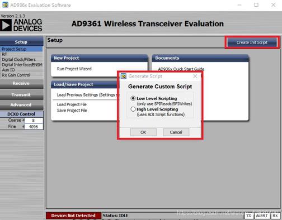Close the Generate Script dialog
The image size is (282, 220).
coord(195,76)
